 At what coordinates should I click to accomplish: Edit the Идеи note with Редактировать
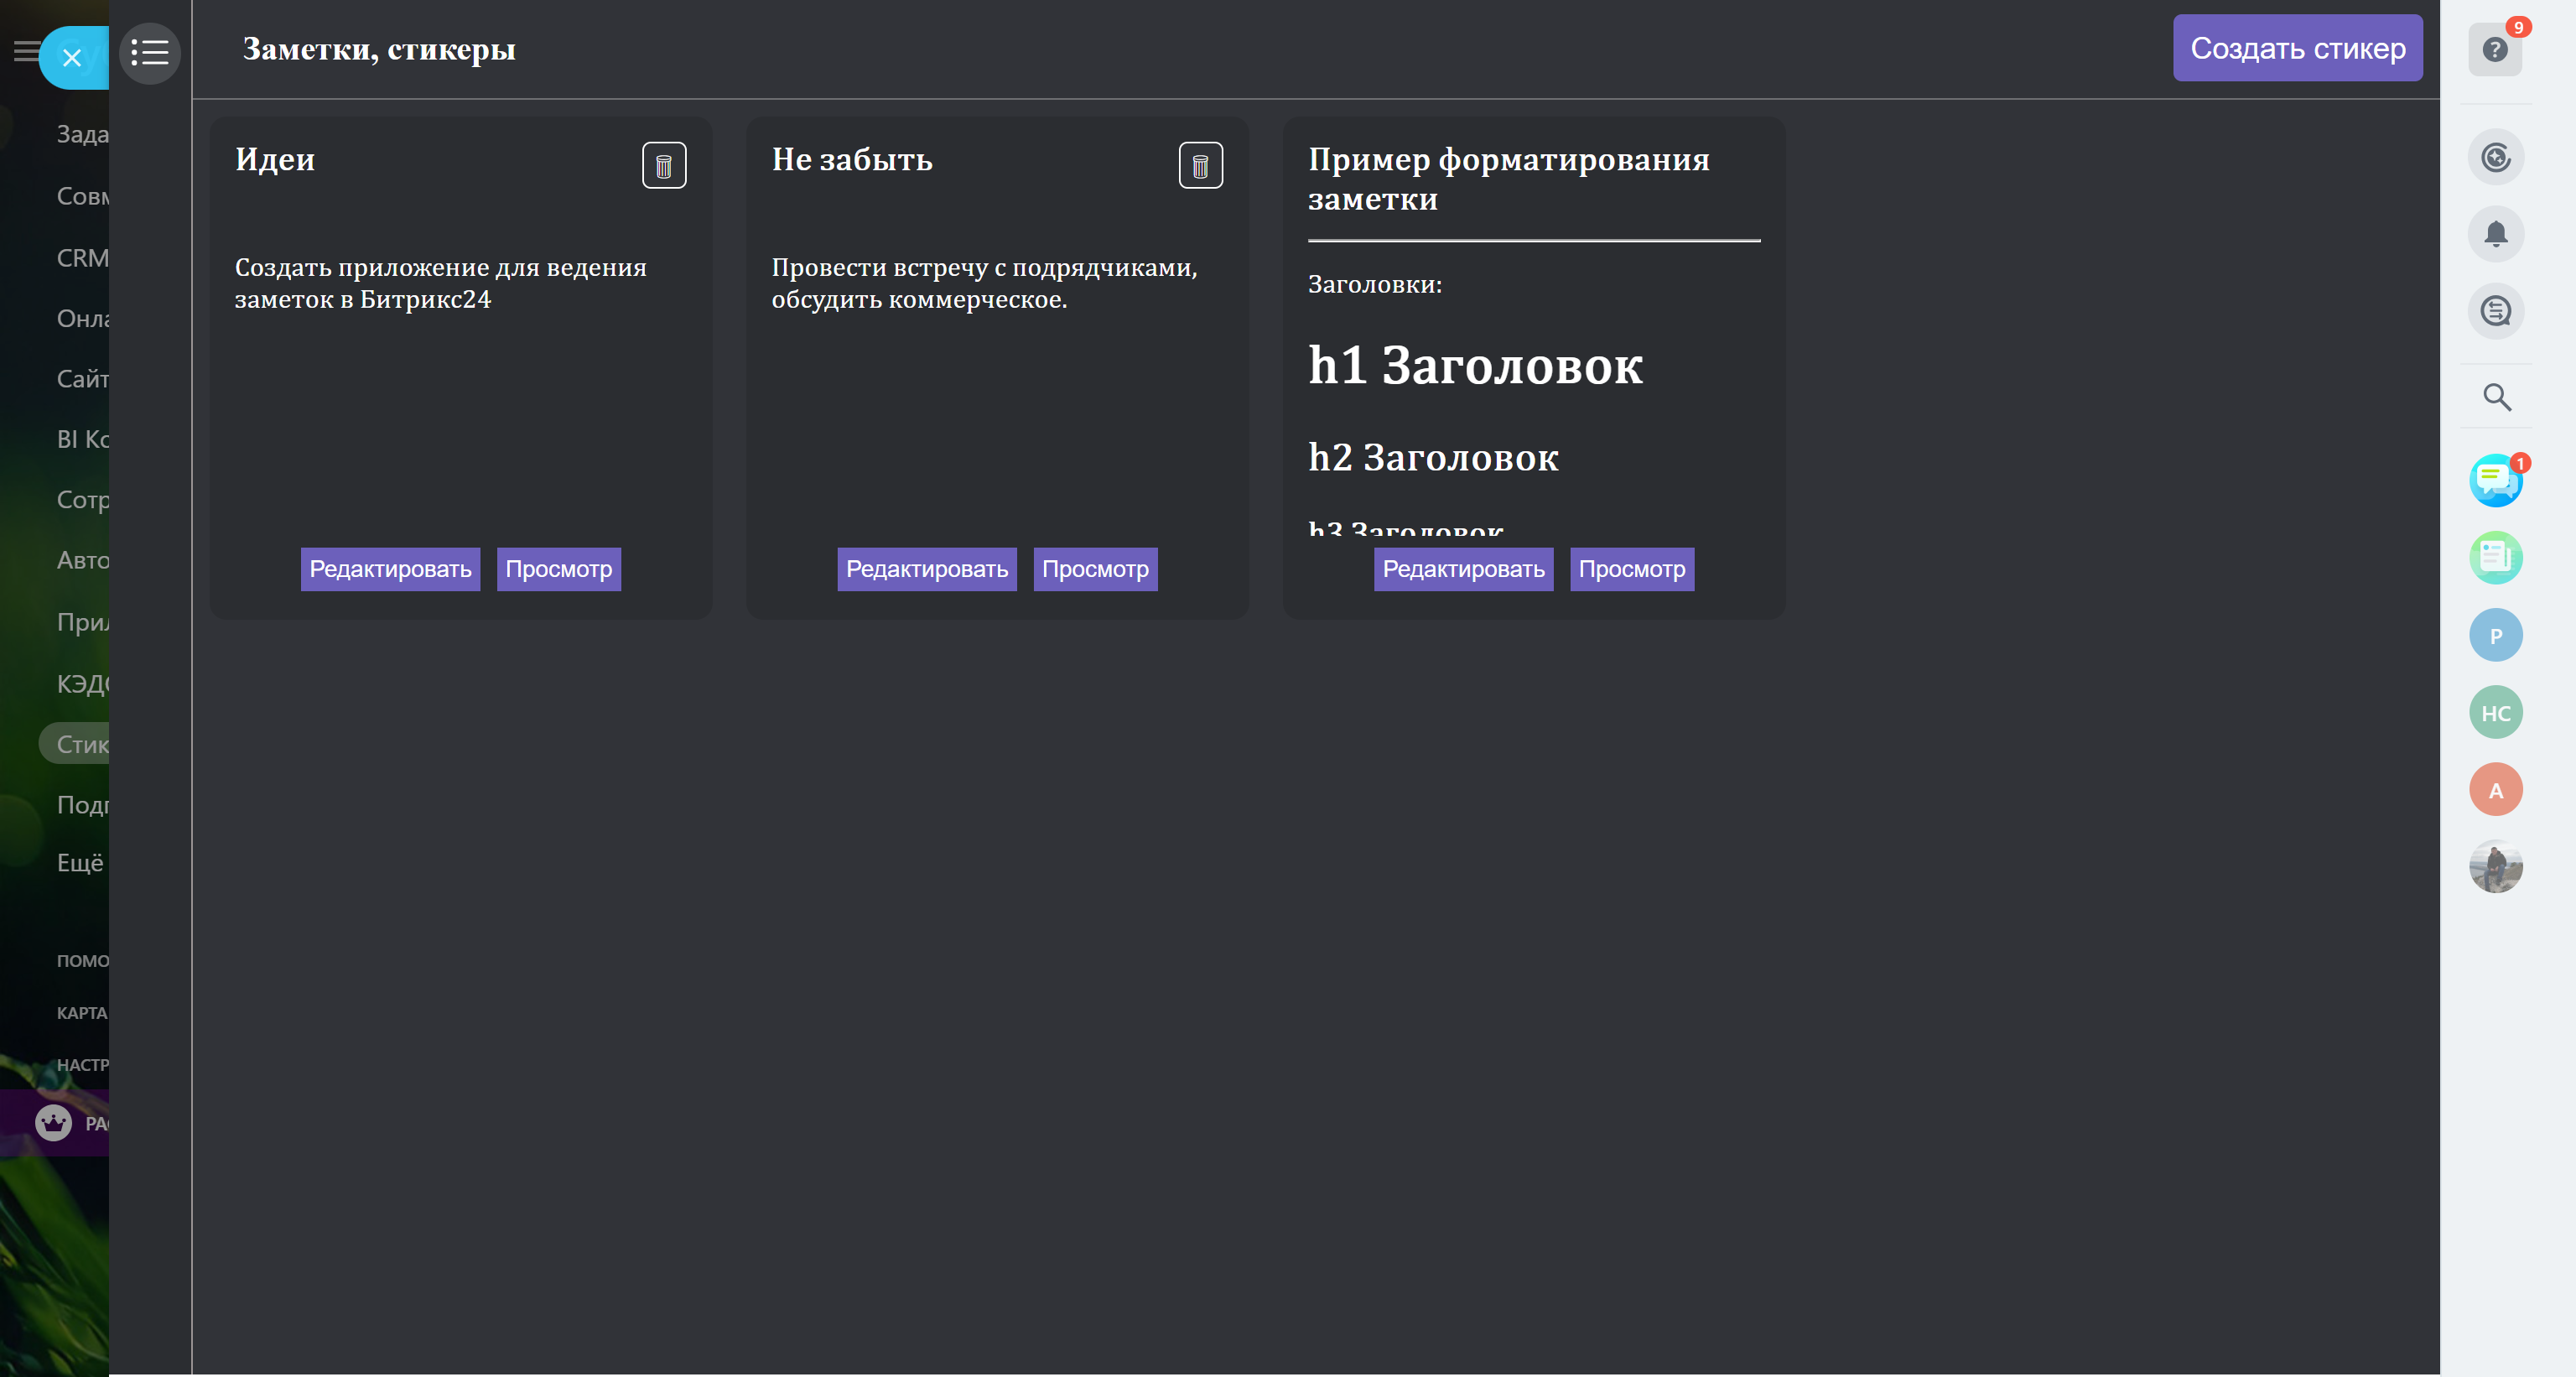tap(390, 569)
